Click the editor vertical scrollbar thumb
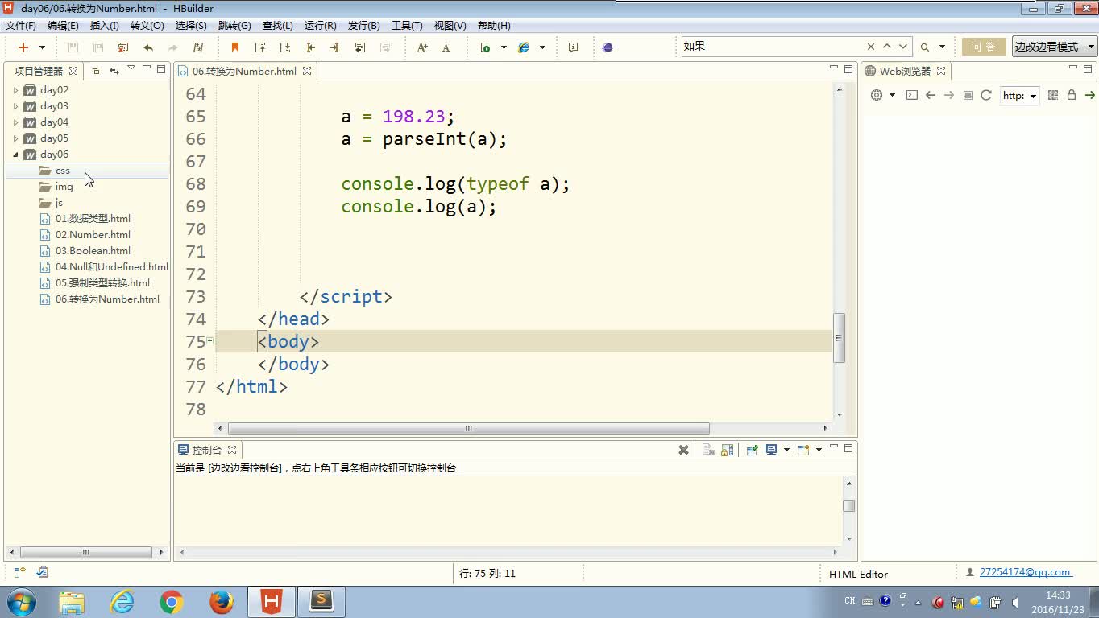 840,337
